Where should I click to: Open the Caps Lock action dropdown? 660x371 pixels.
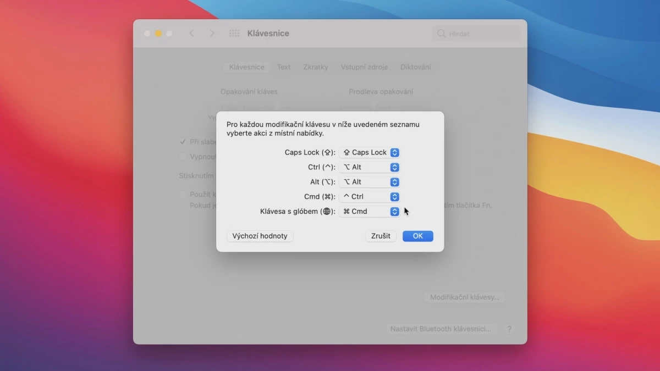369,152
